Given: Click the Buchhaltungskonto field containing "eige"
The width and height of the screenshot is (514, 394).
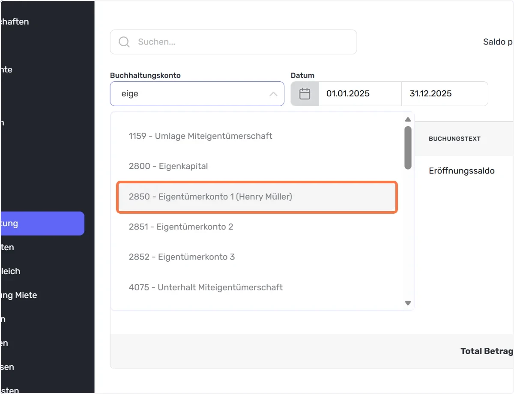Looking at the screenshot, I should 197,94.
